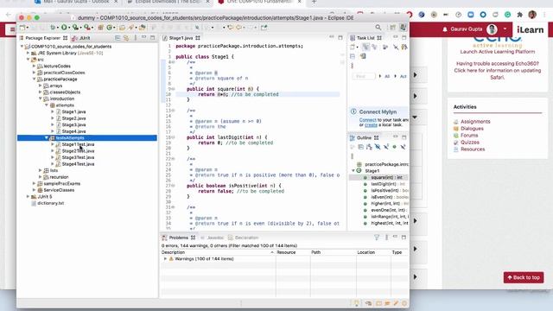Click the Collapse All icon in Task List

click(x=353, y=56)
